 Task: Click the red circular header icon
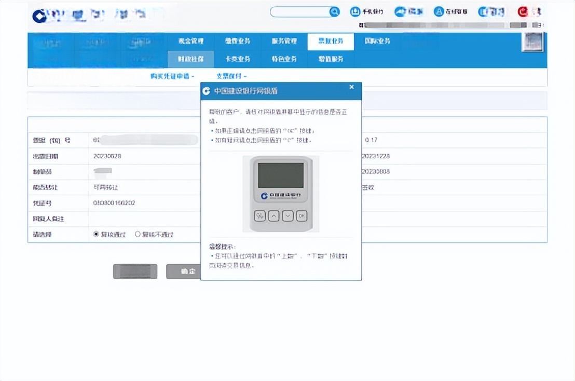pyautogui.click(x=523, y=12)
